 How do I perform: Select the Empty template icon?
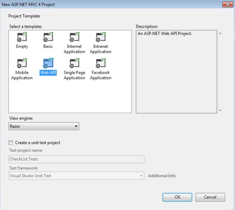[x=22, y=38]
